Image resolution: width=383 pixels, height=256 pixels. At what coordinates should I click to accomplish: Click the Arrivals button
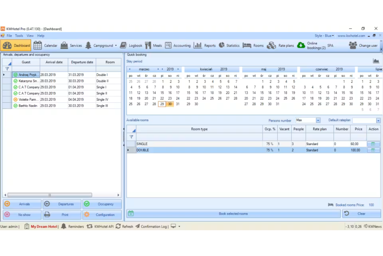click(22, 204)
